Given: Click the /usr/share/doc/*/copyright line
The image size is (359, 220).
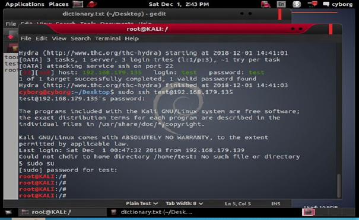Looking at the screenshot, I should [112, 124].
